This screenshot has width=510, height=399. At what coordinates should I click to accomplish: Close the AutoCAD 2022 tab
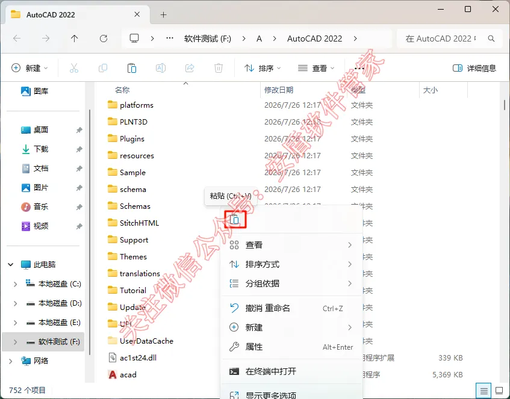(137, 14)
